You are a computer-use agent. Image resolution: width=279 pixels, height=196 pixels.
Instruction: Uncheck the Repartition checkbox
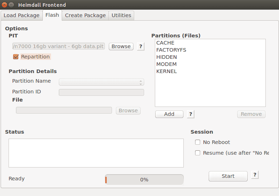click(x=16, y=57)
